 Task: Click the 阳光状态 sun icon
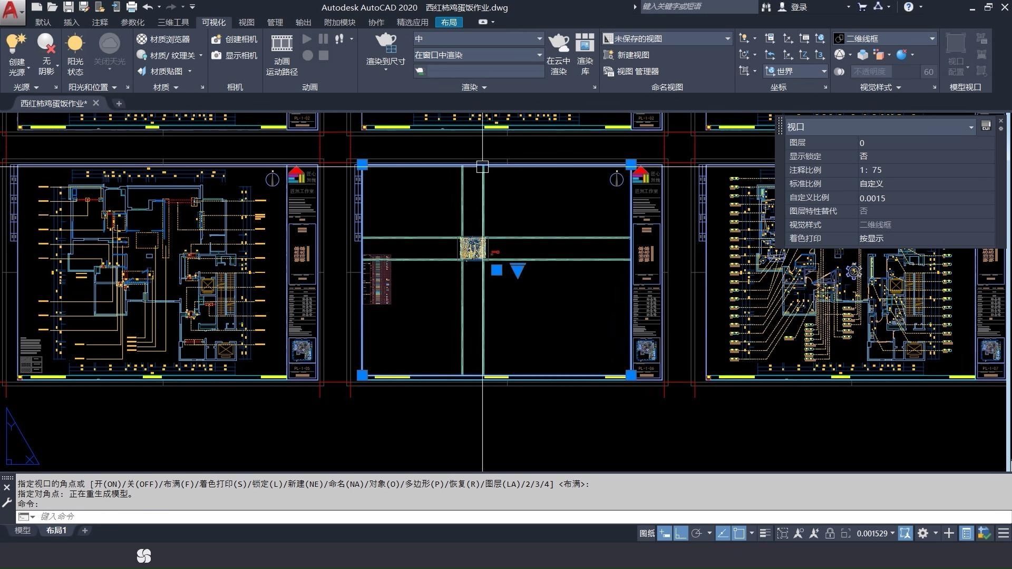[x=75, y=43]
